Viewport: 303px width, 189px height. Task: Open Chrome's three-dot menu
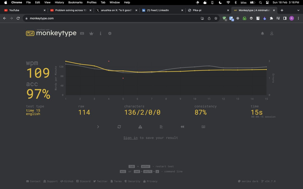pyautogui.click(x=298, y=18)
